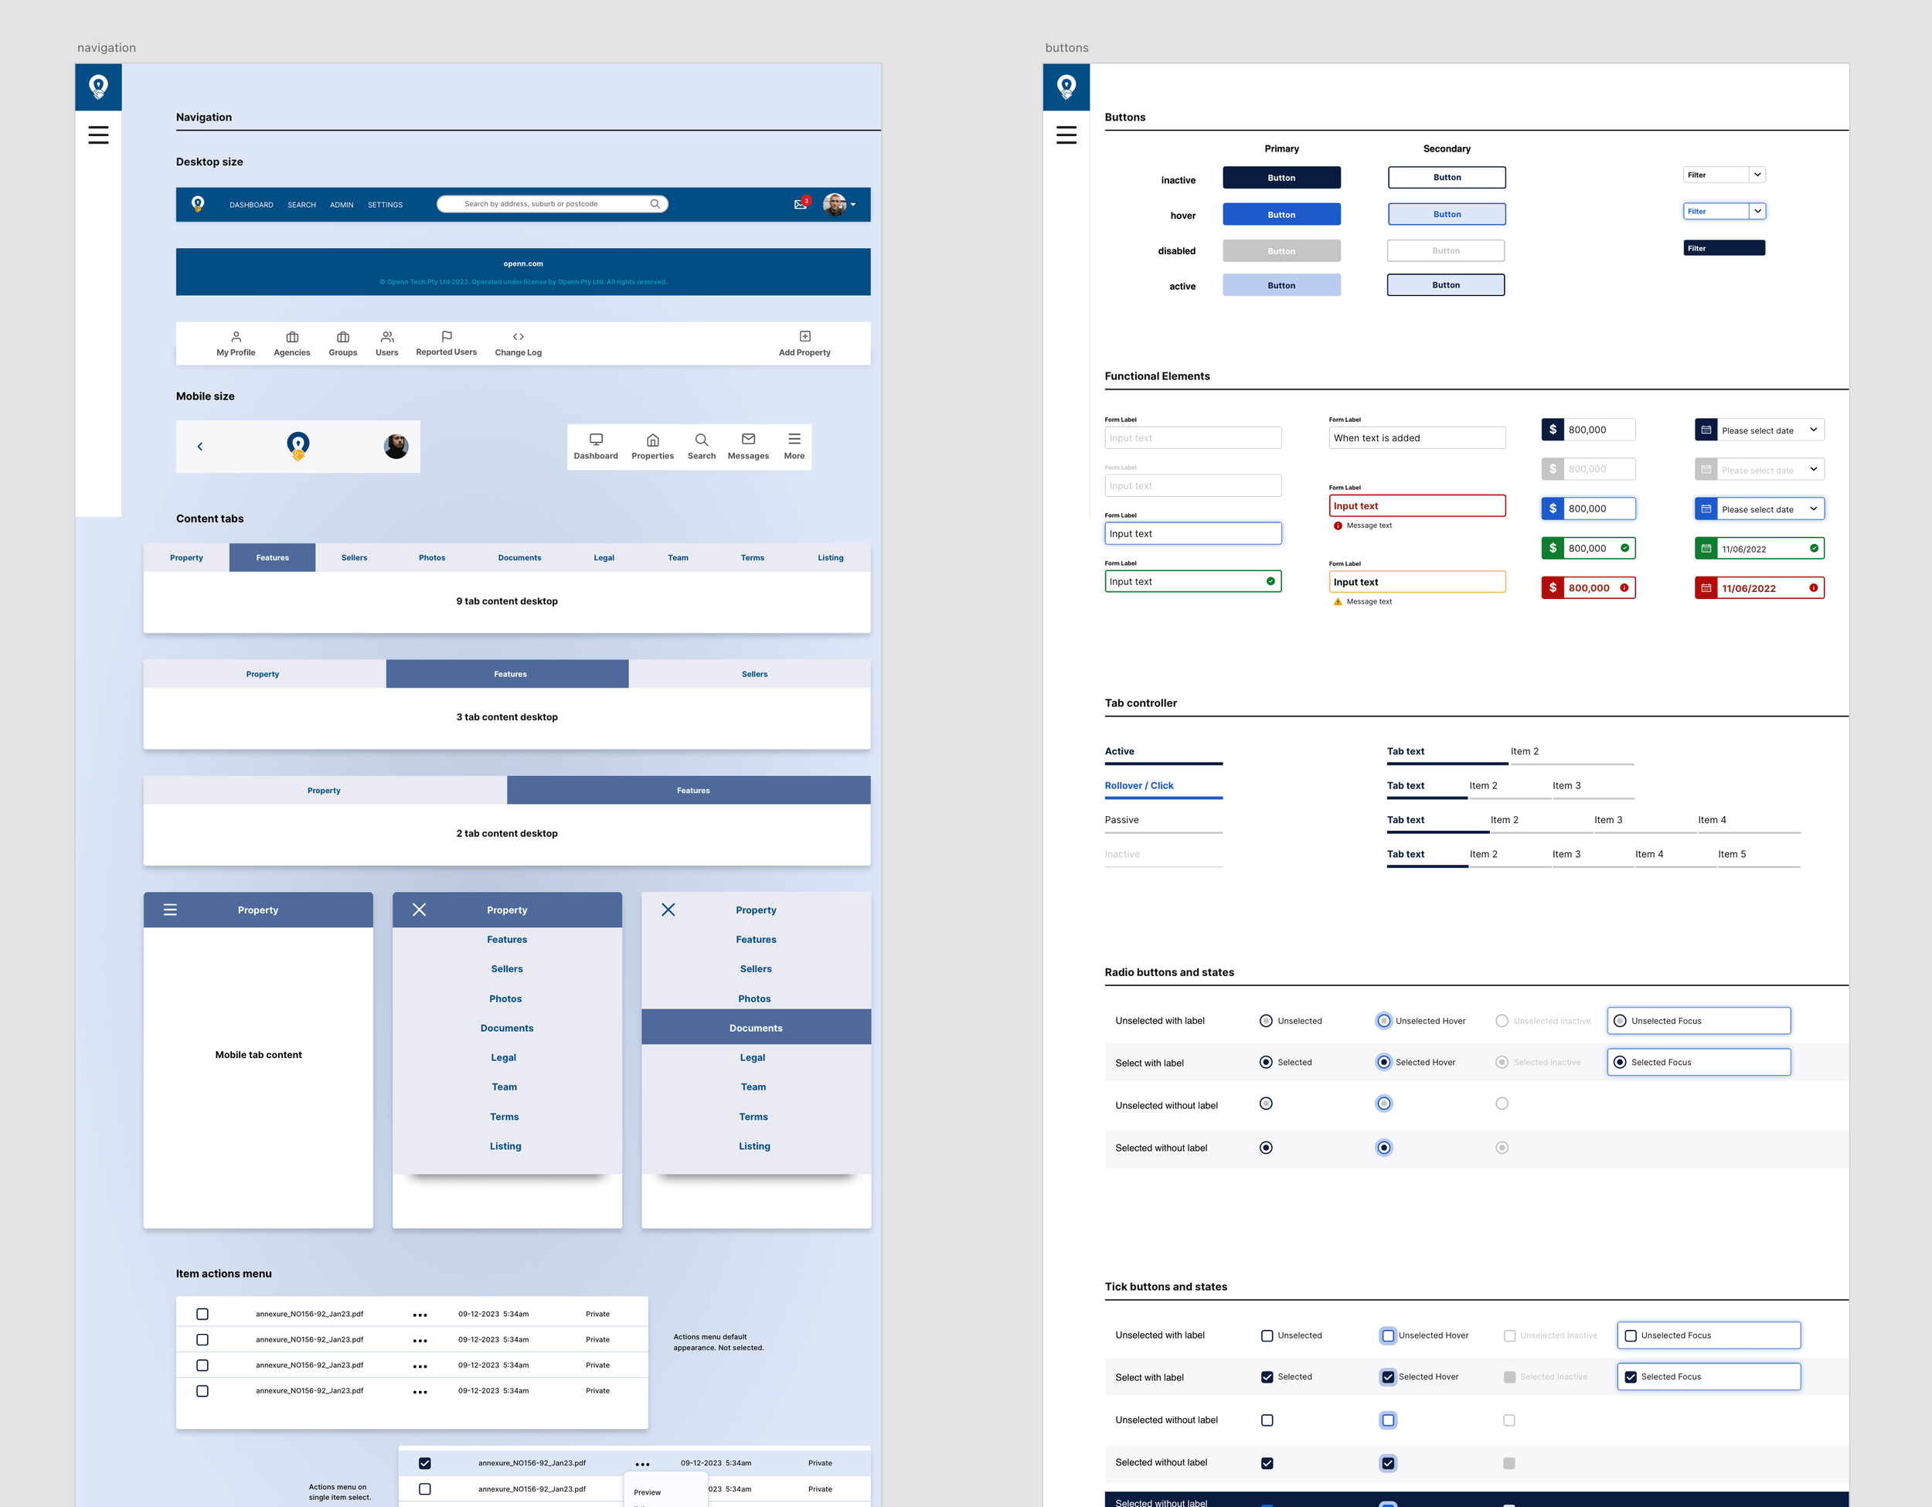Expand the first 'Please select date' dropdown
This screenshot has width=1932, height=1507.
pos(1814,430)
